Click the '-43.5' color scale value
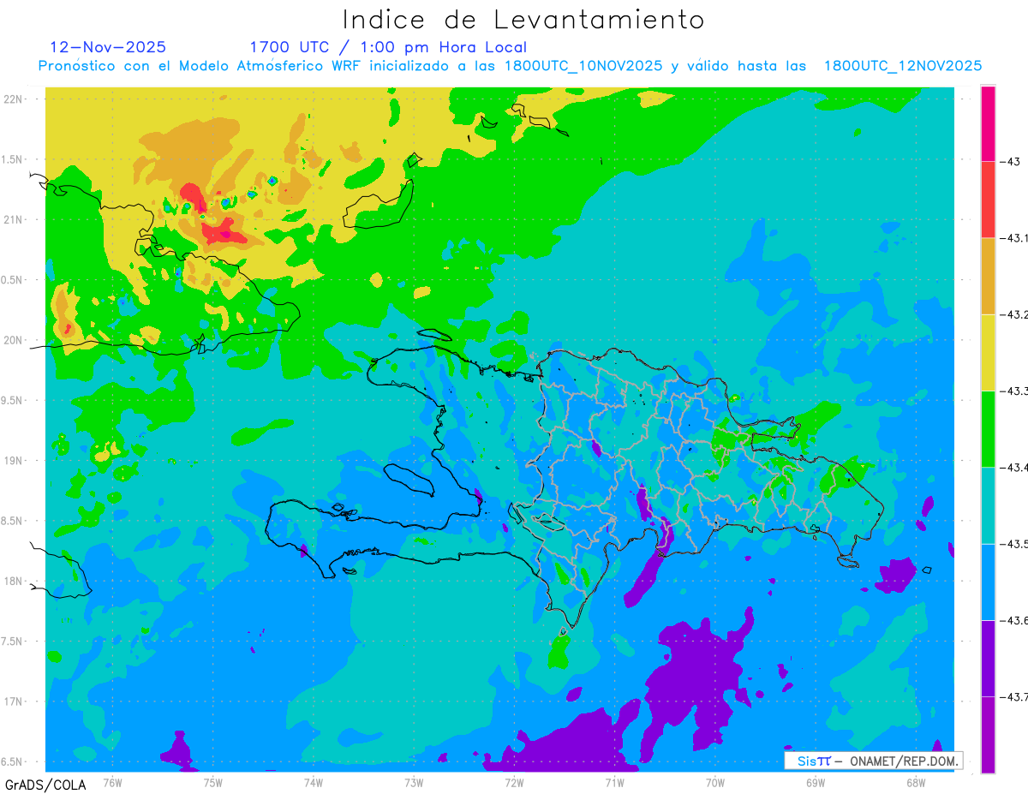The height and width of the screenshot is (794, 1028). (1015, 544)
